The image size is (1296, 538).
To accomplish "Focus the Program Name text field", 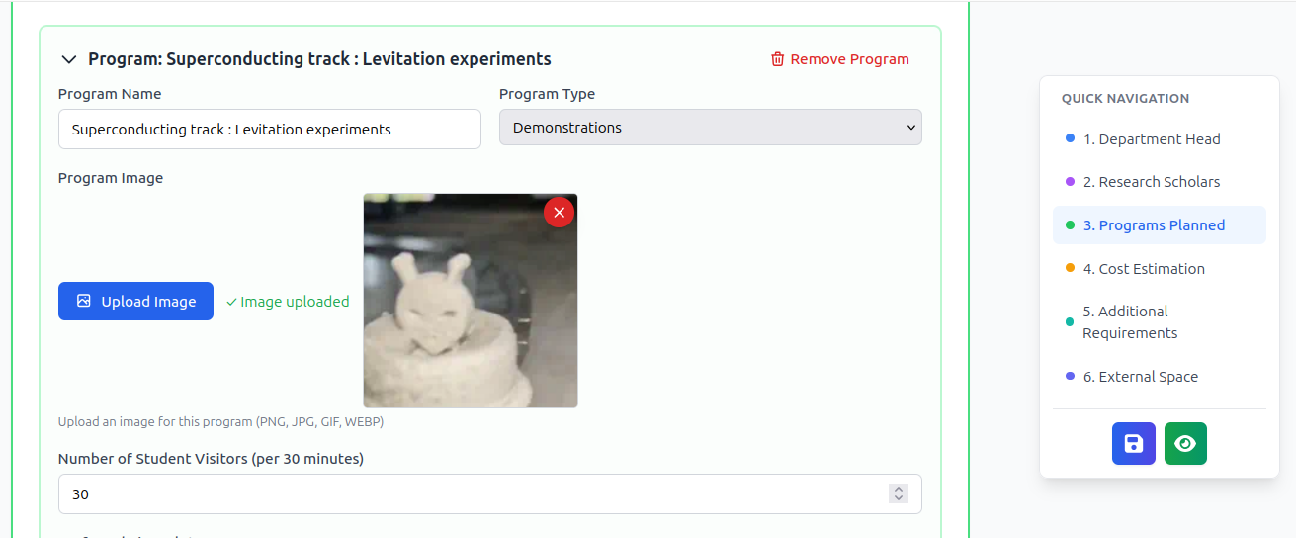I will click(269, 130).
